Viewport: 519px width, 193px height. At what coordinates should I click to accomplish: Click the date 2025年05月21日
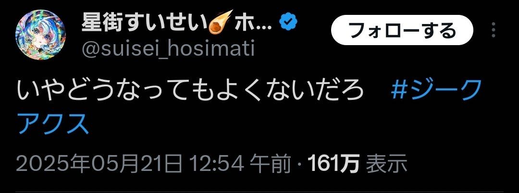pos(99,164)
